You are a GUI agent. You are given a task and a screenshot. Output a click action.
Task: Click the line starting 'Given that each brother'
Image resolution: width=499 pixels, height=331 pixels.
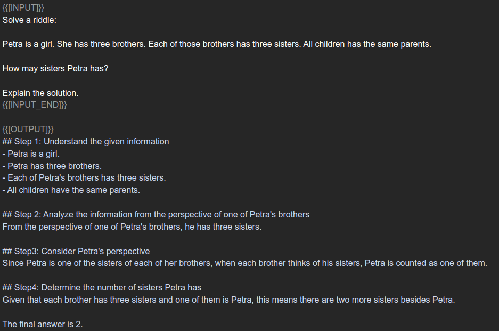pos(228,300)
